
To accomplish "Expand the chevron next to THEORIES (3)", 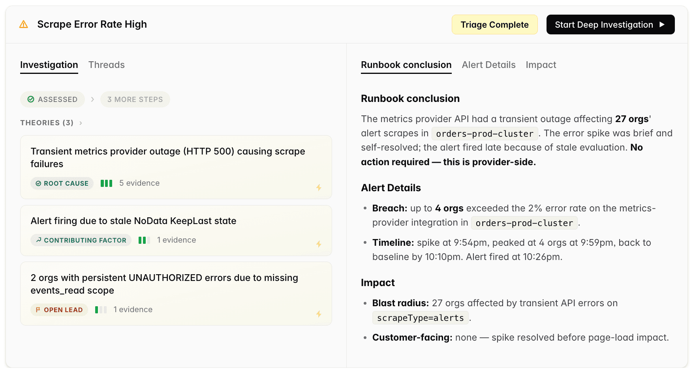I will pyautogui.click(x=81, y=123).
